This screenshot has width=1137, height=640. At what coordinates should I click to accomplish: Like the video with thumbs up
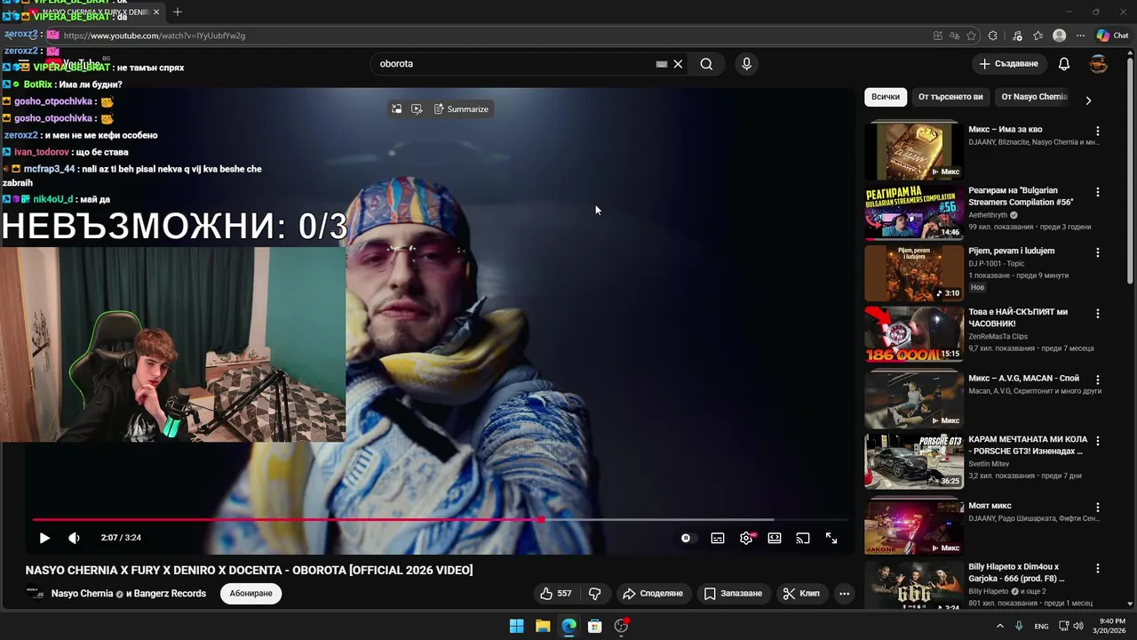[556, 593]
